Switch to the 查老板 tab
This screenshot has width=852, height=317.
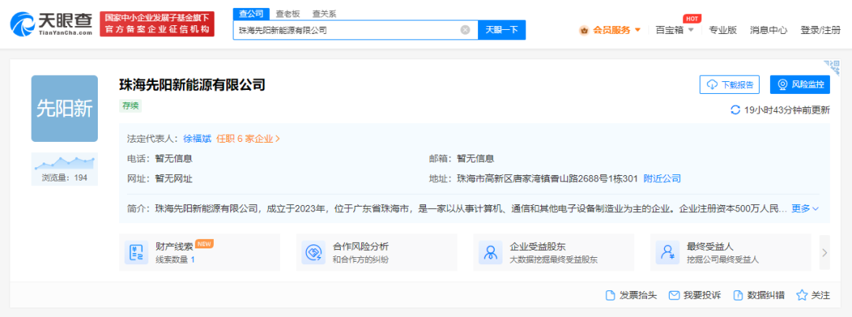pos(287,13)
